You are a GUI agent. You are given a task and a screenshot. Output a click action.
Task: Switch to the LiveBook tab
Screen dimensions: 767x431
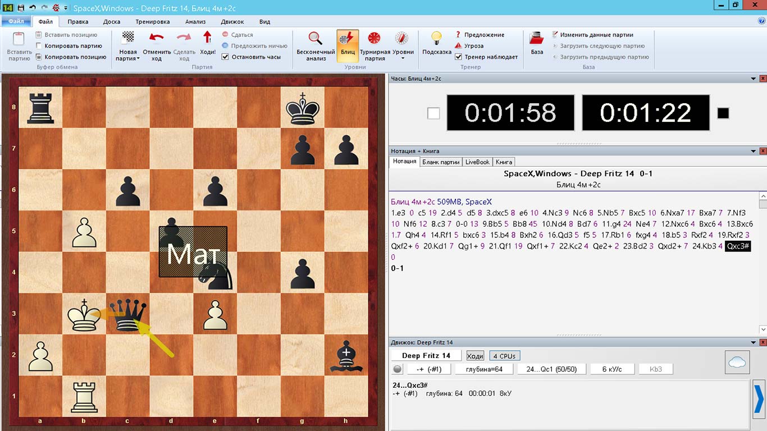click(477, 162)
